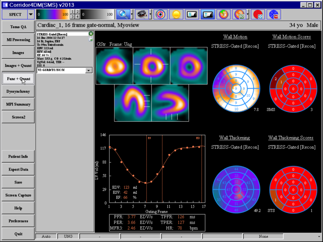
Task: Click the multicolor orange-green sphere icon
Action: [223, 14]
